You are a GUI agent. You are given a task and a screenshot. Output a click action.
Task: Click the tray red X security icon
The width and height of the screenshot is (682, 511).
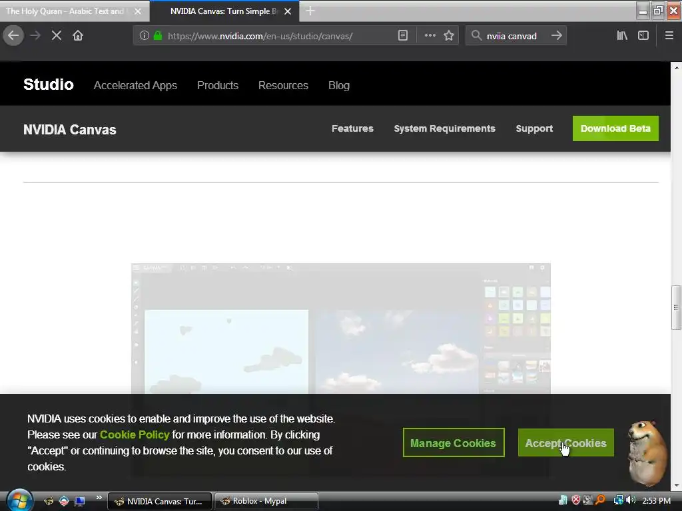click(x=576, y=500)
